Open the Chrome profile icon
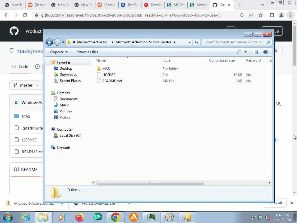 pos(281,15)
